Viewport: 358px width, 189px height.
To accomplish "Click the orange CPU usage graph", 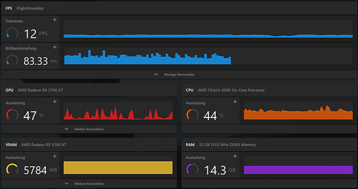I will [x=298, y=110].
